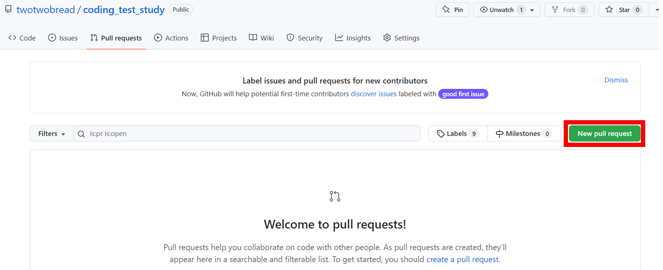The height and width of the screenshot is (270, 663).
Task: Click the Labels count 9 badge
Action: coord(474,134)
